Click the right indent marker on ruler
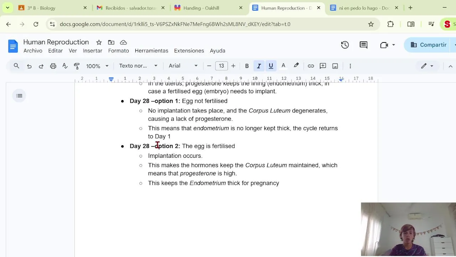This screenshot has width=456, height=257. [341, 80]
